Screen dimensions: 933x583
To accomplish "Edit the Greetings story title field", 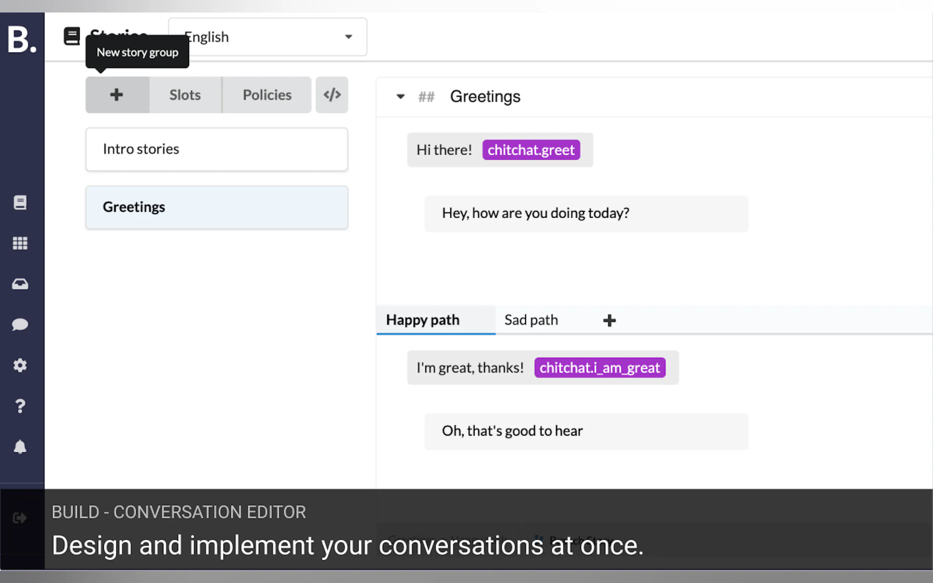I will (485, 97).
